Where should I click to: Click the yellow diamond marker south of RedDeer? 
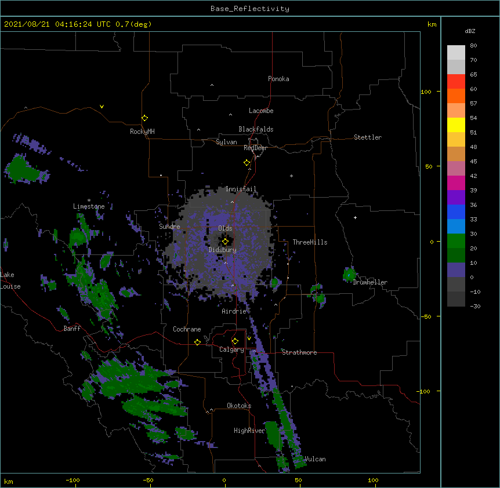[247, 163]
